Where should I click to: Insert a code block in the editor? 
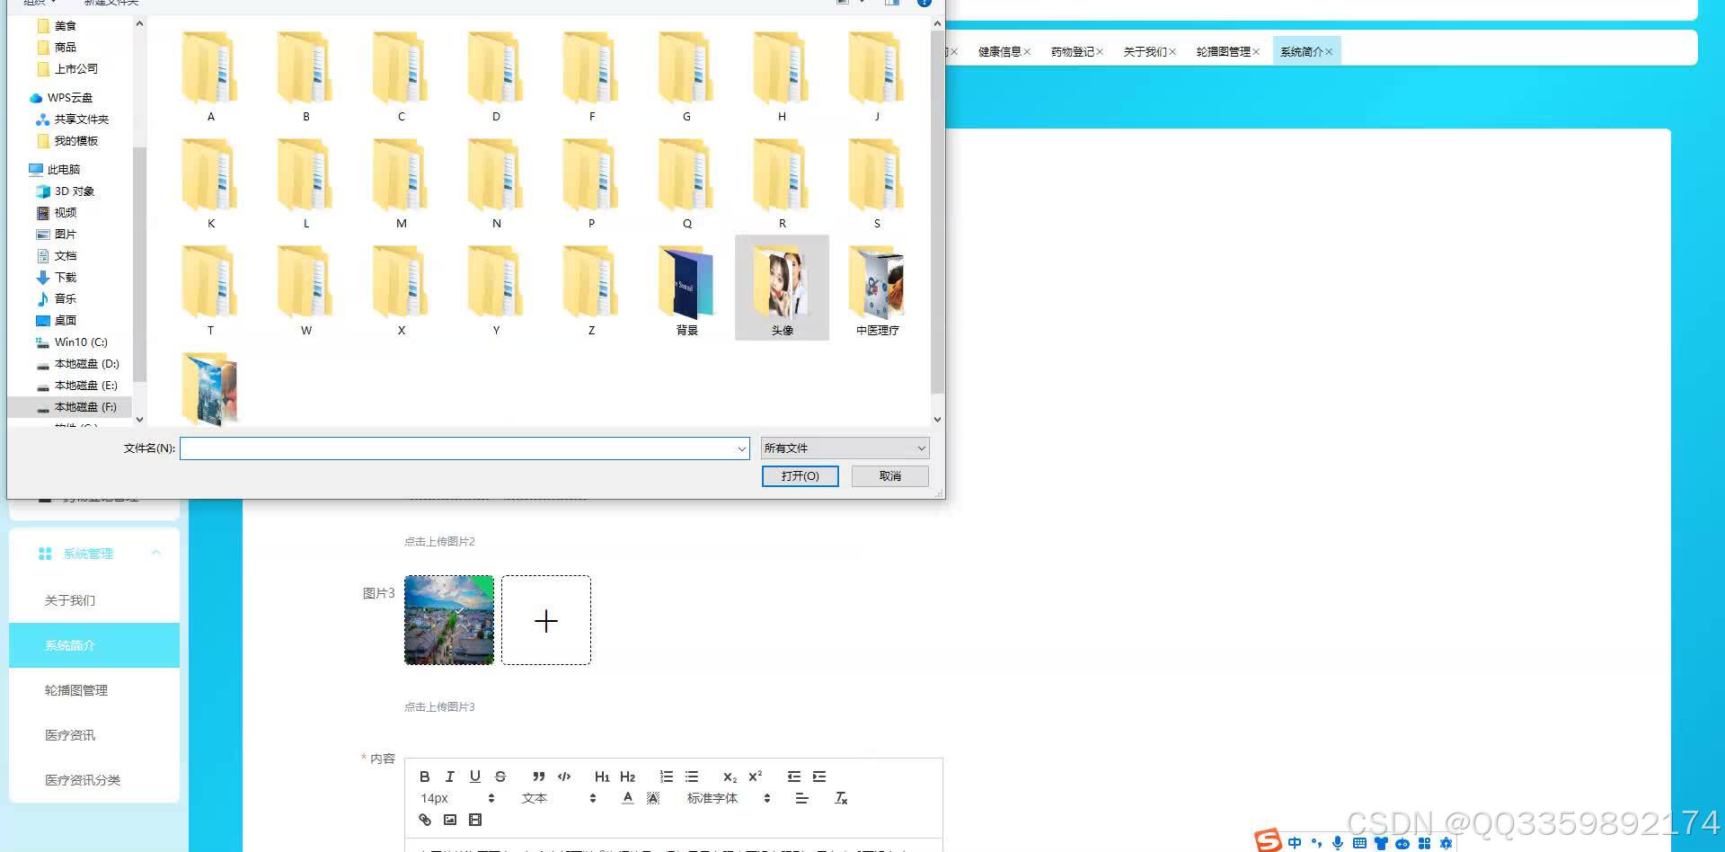[x=564, y=777]
